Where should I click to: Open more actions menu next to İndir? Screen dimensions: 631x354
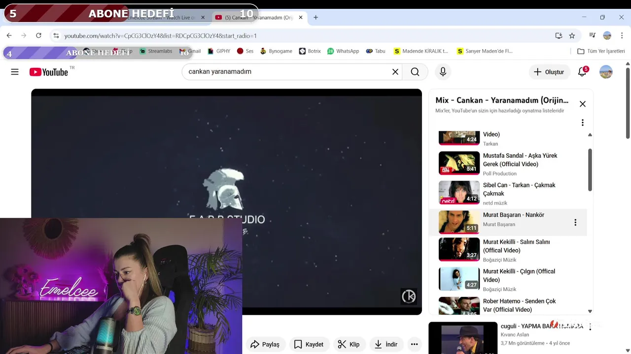[415, 344]
